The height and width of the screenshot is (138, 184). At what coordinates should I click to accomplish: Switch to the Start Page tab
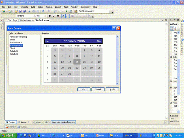[x=12, y=20]
